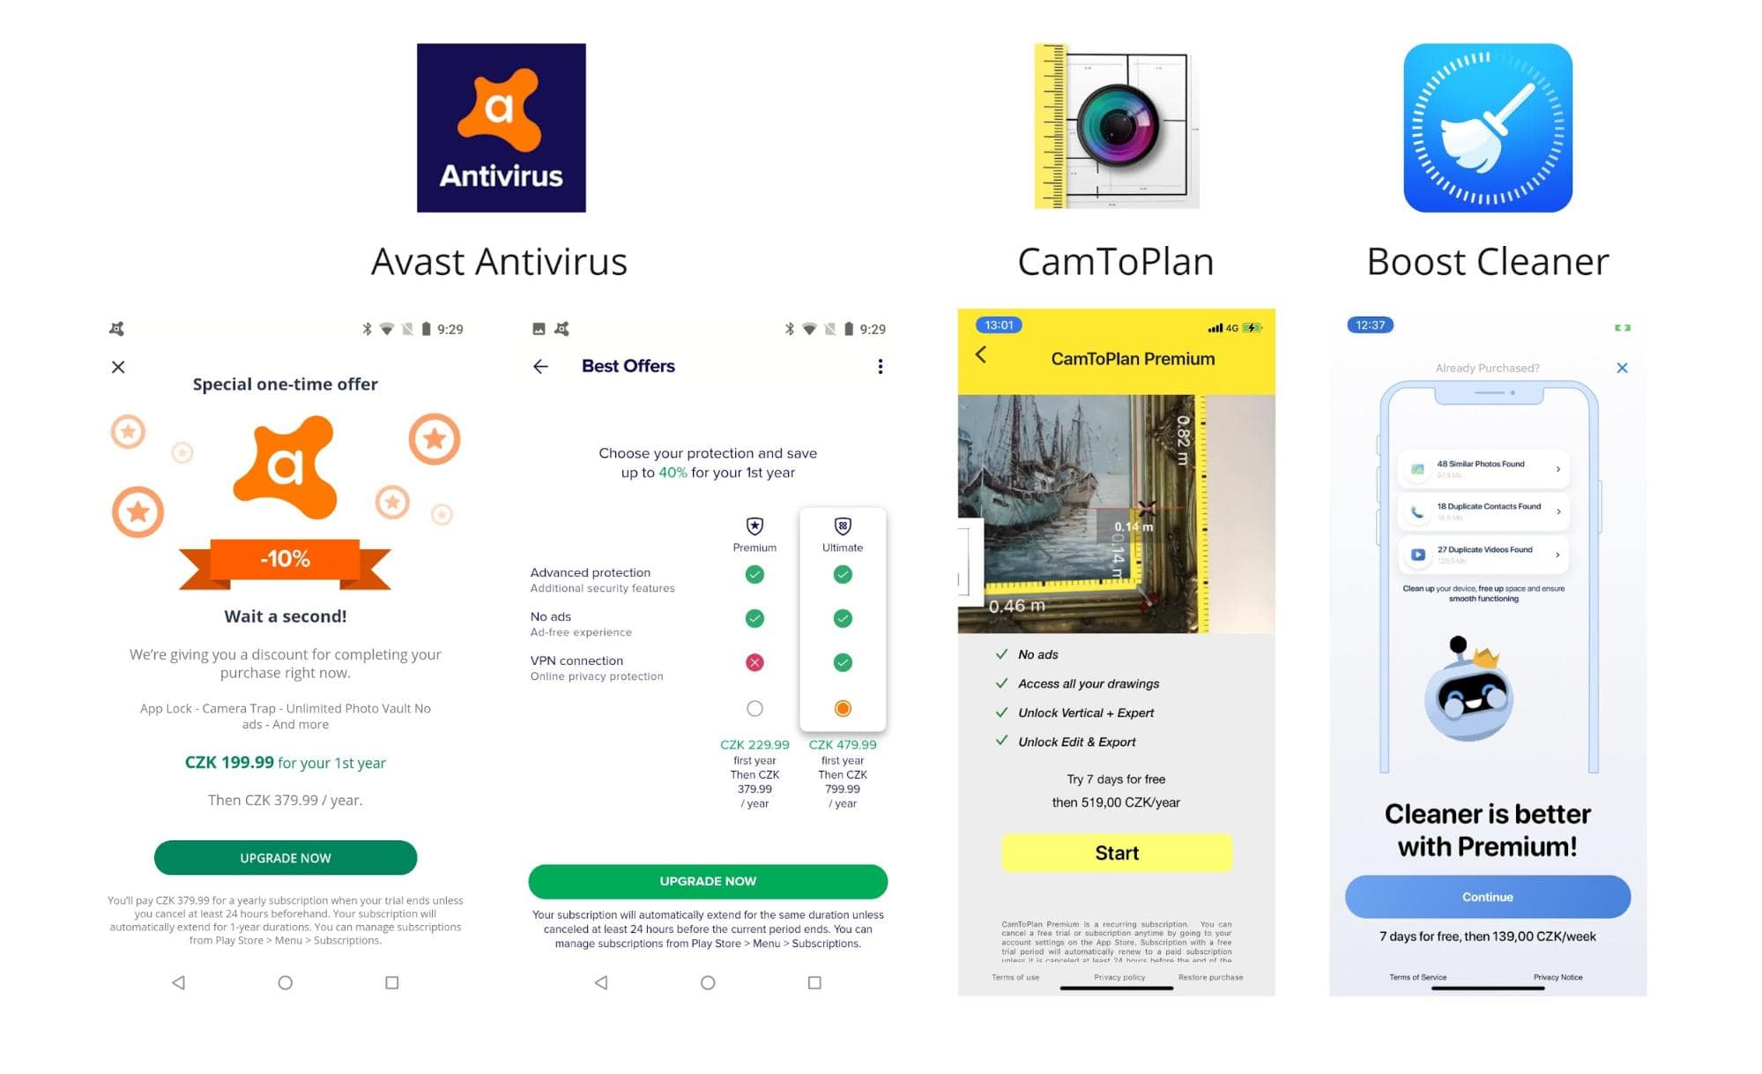1762x1074 pixels.
Task: Click the three-dot menu icon in Best Offers
Action: click(880, 367)
